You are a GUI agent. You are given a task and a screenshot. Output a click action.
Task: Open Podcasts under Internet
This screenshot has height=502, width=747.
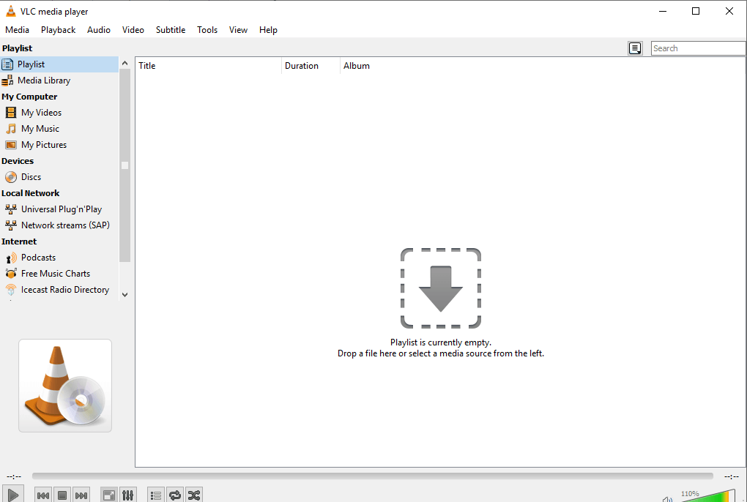pyautogui.click(x=59, y=258)
